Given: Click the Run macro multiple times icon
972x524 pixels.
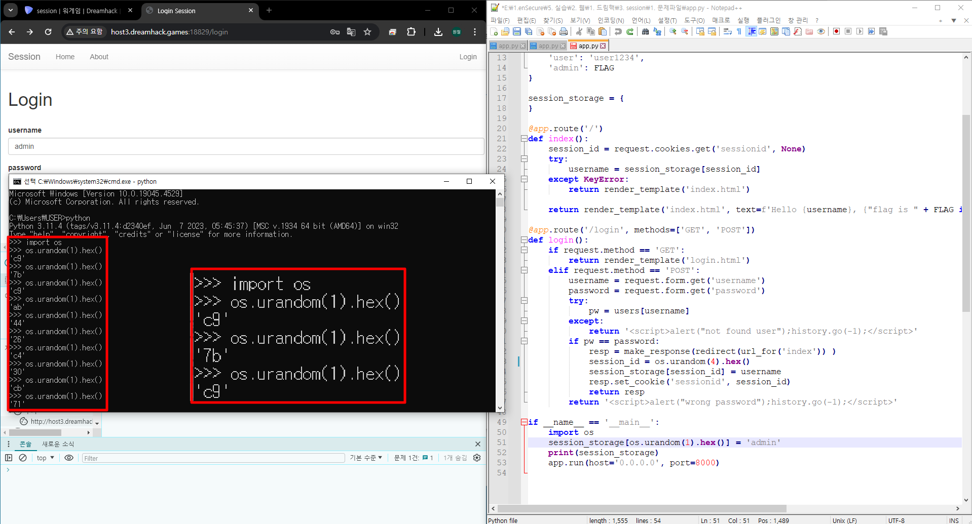Looking at the screenshot, I should pyautogui.click(x=871, y=31).
